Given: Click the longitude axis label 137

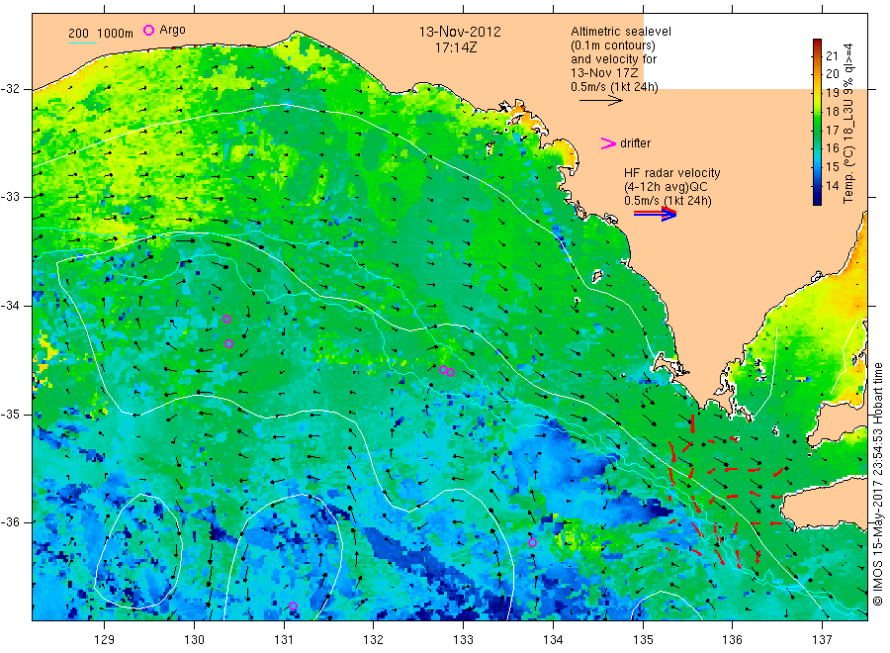Looking at the screenshot, I should click(x=822, y=640).
